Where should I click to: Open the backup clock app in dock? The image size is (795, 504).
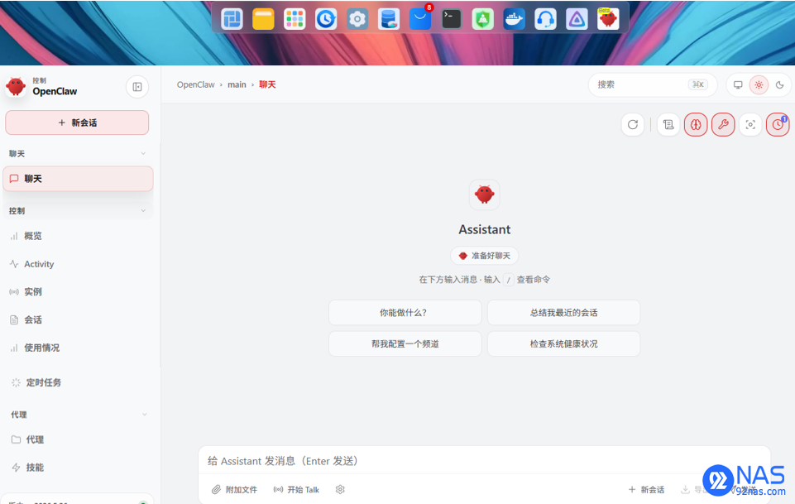pos(326,19)
